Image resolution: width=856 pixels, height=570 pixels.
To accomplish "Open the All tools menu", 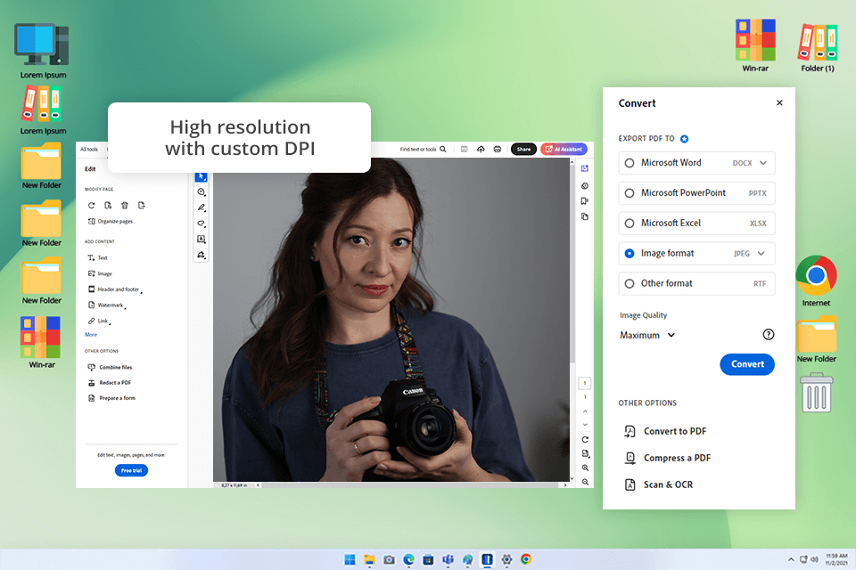I will point(89,149).
